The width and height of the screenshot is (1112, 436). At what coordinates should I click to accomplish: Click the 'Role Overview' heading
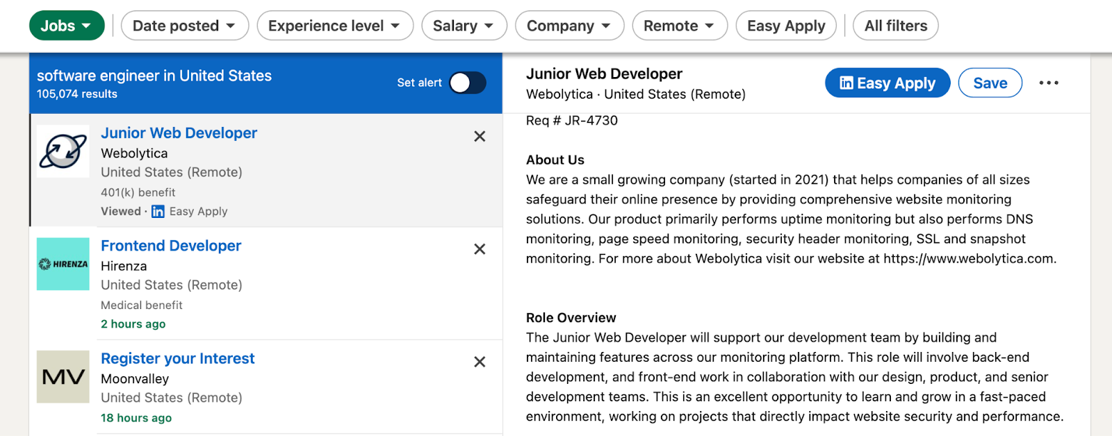point(571,318)
